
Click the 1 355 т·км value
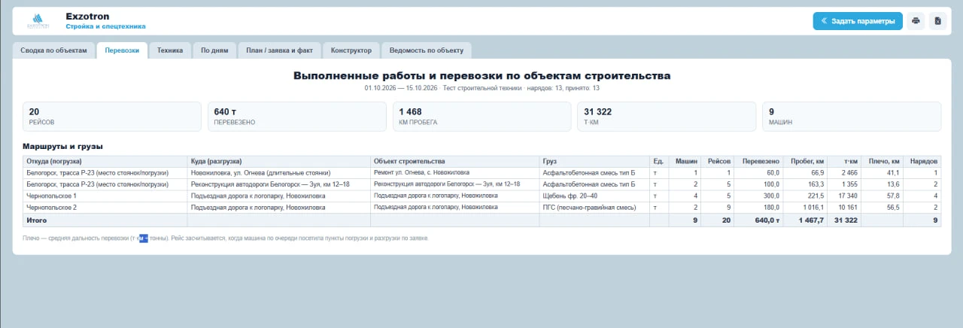[x=845, y=184]
